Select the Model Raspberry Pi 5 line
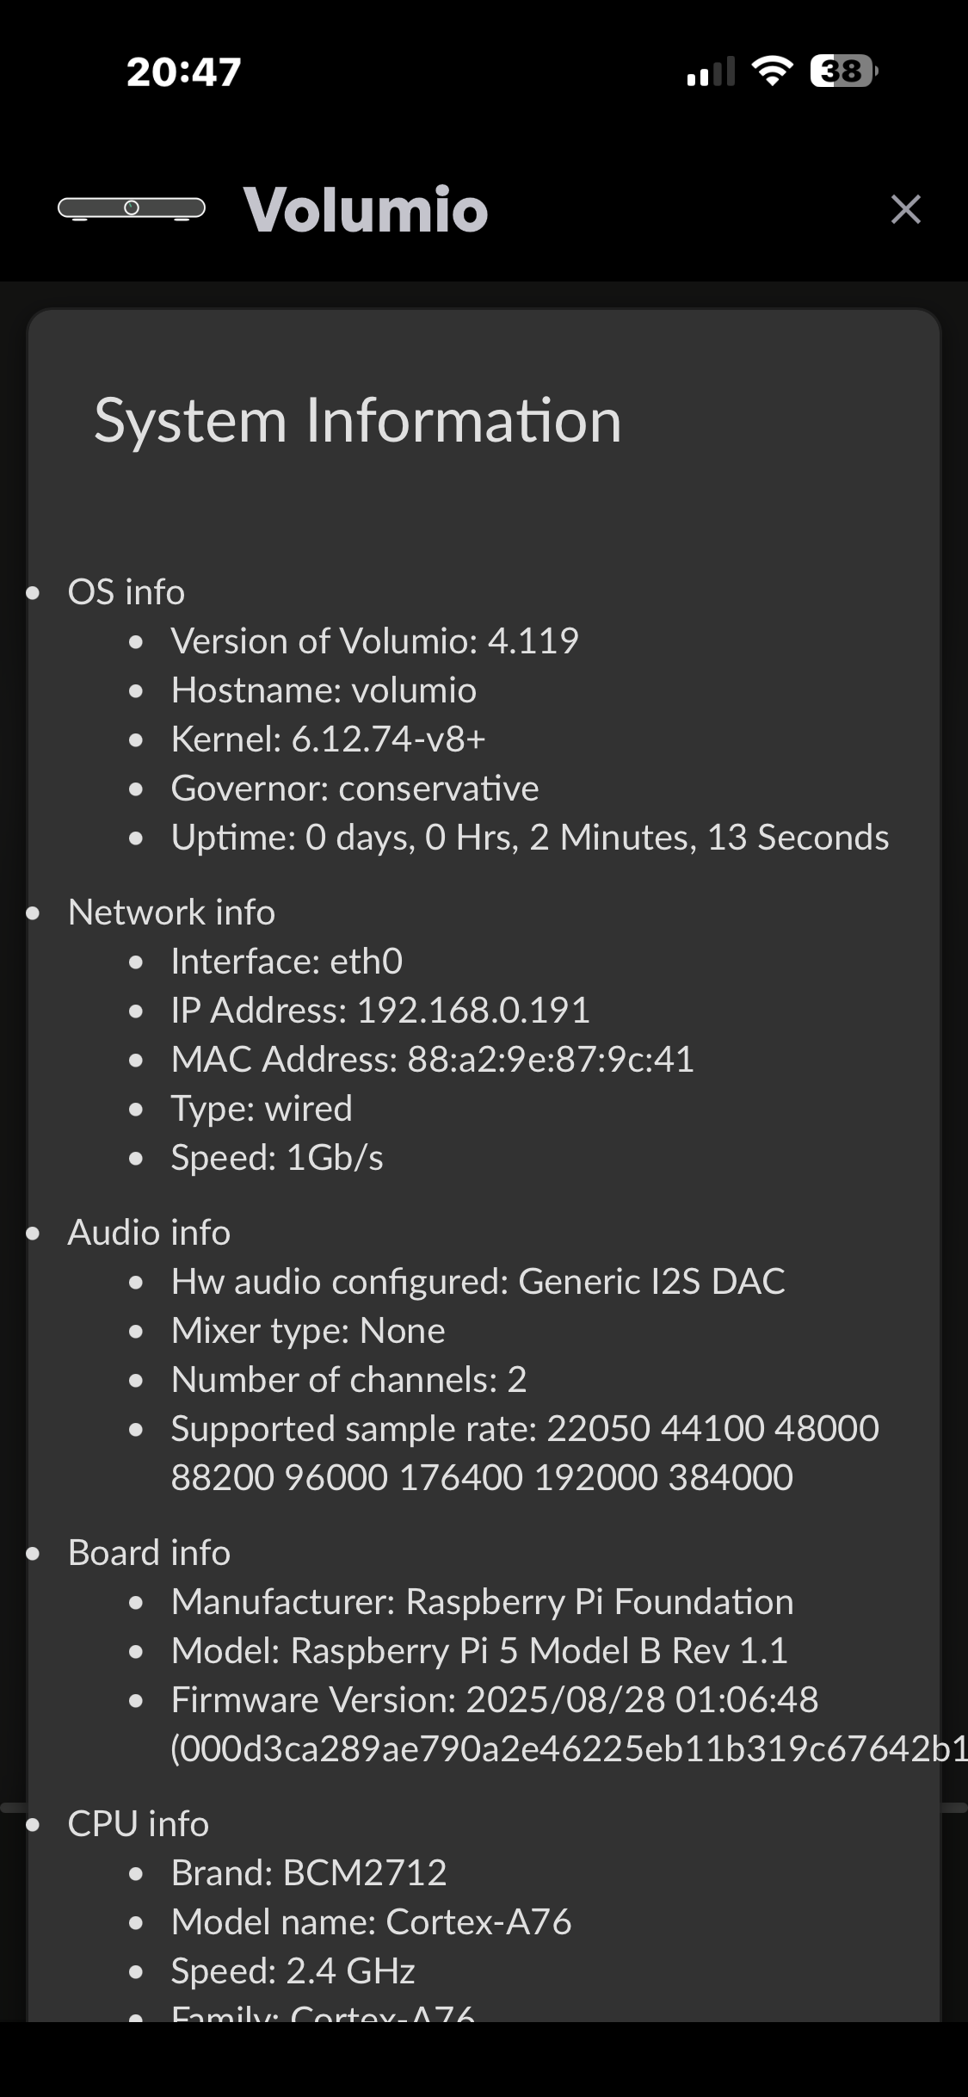This screenshot has height=2097, width=968. click(x=479, y=1651)
